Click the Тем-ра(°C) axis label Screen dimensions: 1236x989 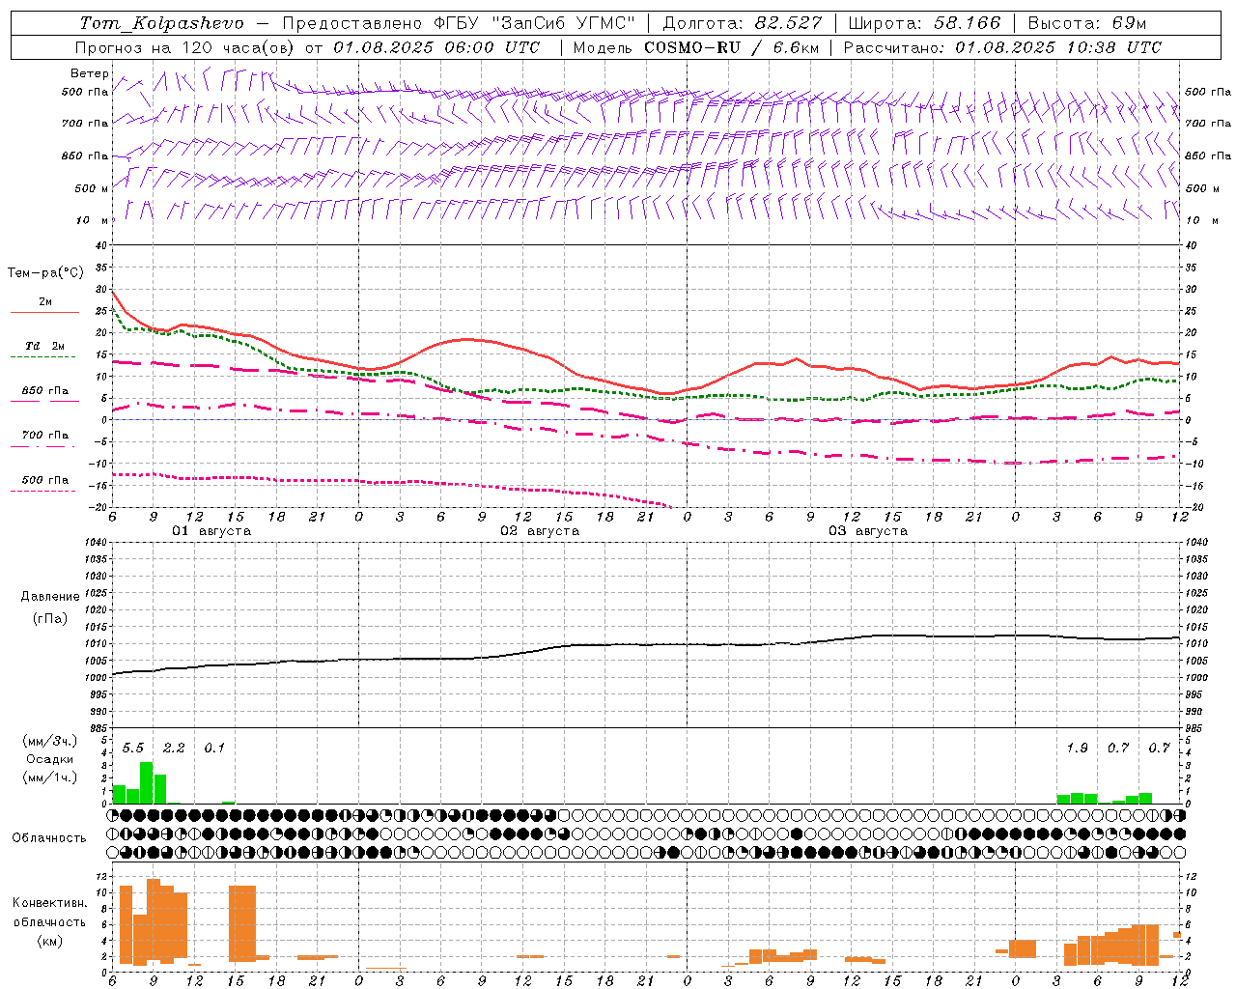(45, 273)
